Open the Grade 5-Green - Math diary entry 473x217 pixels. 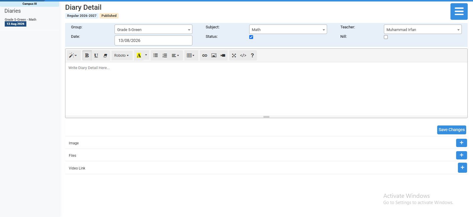[x=20, y=19]
